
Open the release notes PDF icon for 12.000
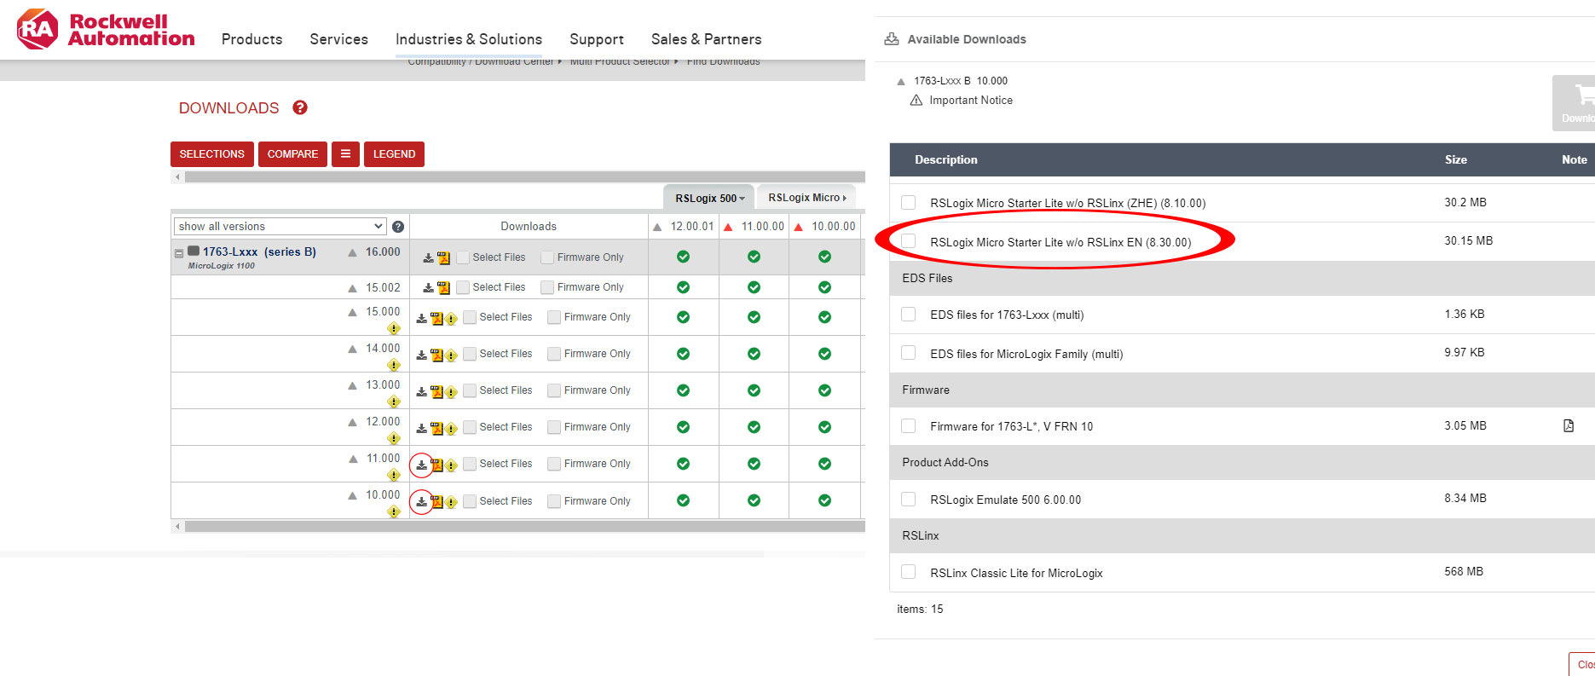point(436,428)
